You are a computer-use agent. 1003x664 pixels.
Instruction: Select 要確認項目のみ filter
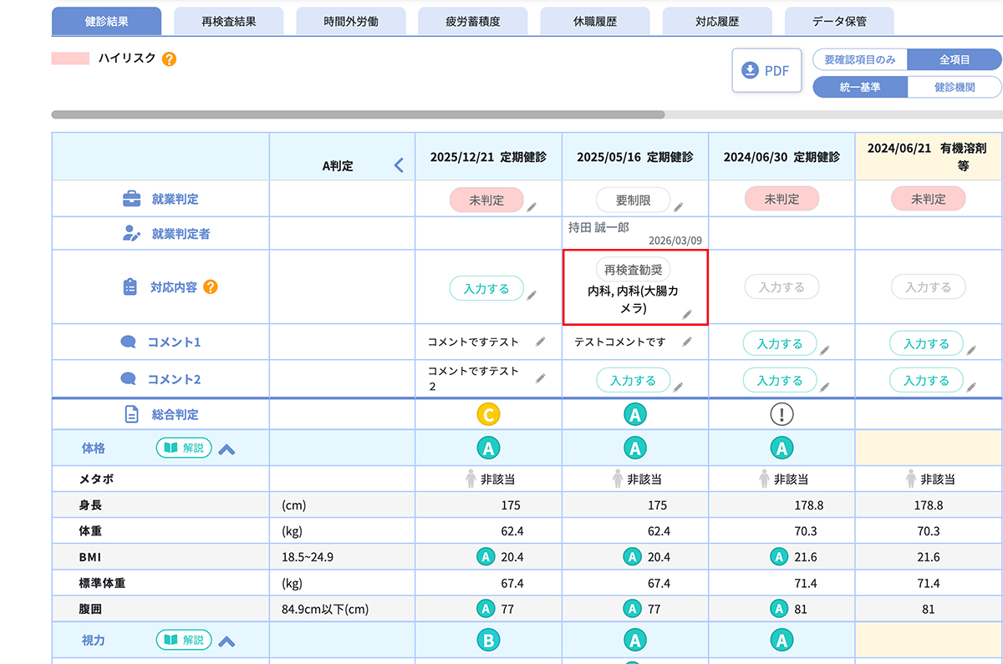pos(859,60)
